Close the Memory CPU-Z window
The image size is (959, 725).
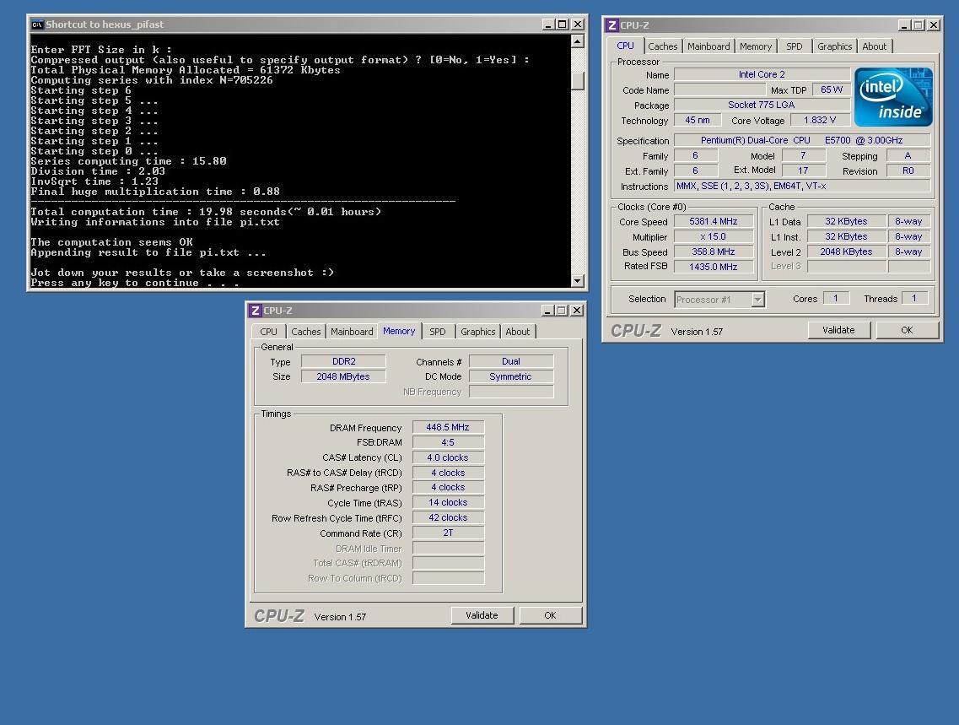[577, 311]
